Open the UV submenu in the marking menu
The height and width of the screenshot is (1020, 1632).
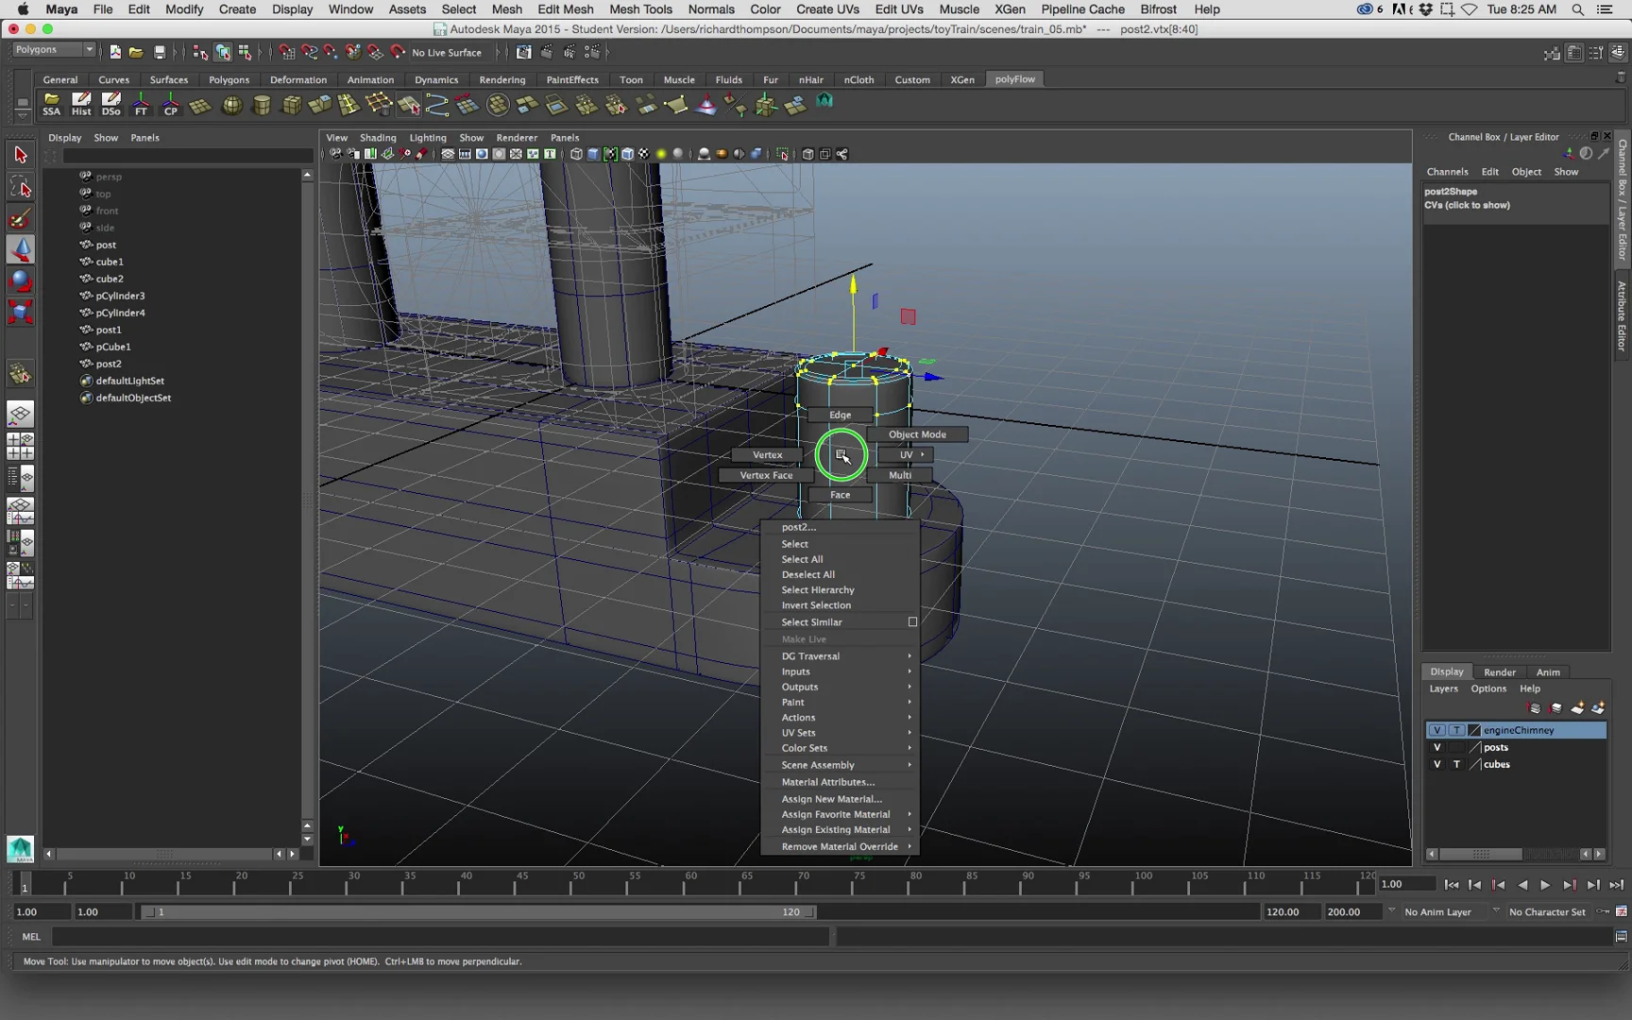[x=906, y=454]
